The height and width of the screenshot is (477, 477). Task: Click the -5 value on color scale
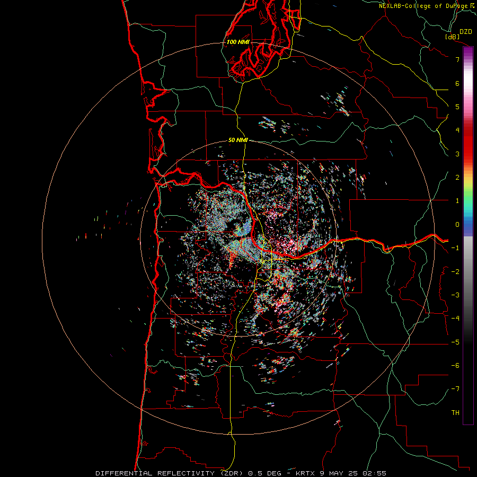[x=455, y=342]
